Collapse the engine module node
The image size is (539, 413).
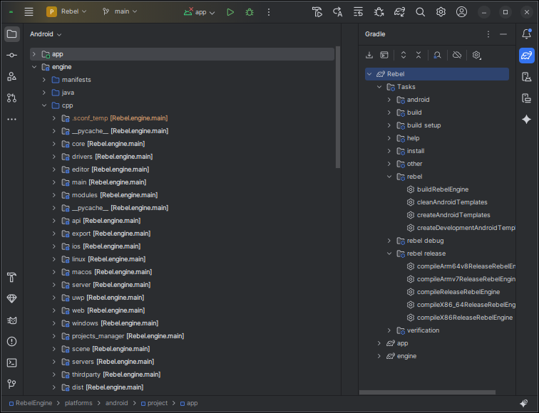[34, 67]
